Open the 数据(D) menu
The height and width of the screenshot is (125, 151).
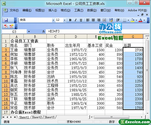coord(92,10)
